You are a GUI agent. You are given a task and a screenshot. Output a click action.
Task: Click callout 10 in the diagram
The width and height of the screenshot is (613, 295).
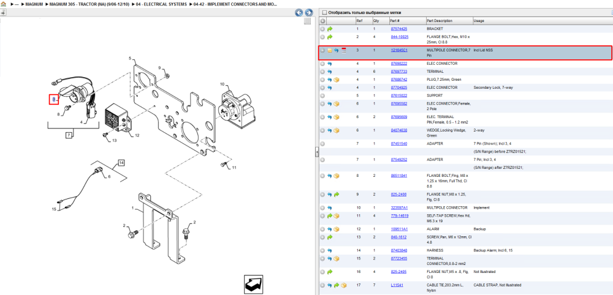coord(222,84)
